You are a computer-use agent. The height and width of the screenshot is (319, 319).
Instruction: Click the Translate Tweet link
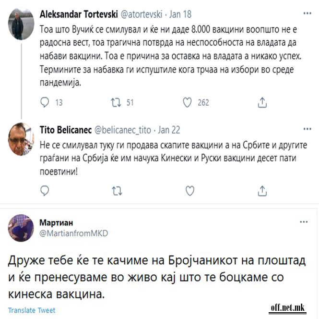tap(32, 310)
